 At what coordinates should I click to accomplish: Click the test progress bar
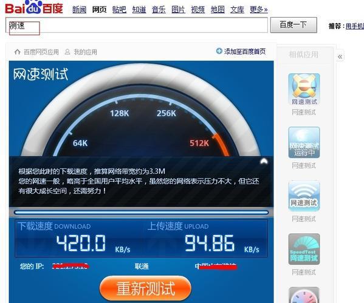coord(141,212)
